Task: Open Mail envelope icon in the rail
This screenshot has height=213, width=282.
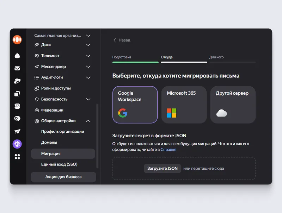Action: (17, 68)
